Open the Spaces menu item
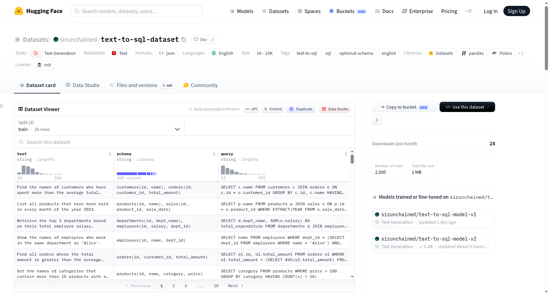549x295 pixels. point(309,11)
